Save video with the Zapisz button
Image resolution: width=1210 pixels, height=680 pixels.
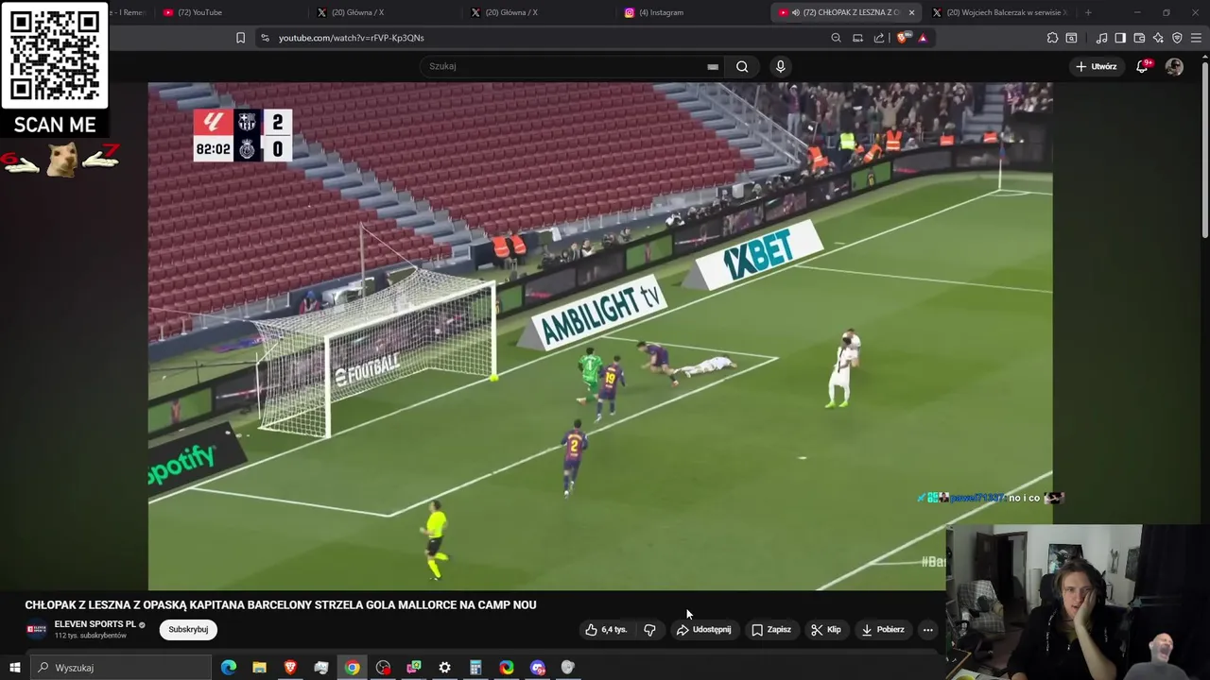pos(770,629)
